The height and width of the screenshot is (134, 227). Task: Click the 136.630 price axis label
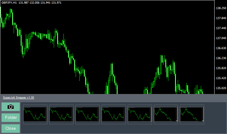220,48
